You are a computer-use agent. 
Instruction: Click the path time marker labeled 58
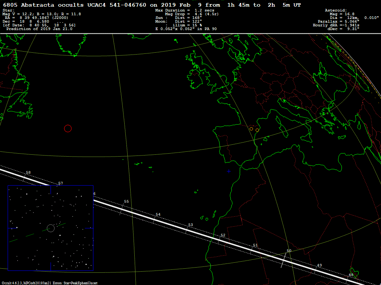28,173
